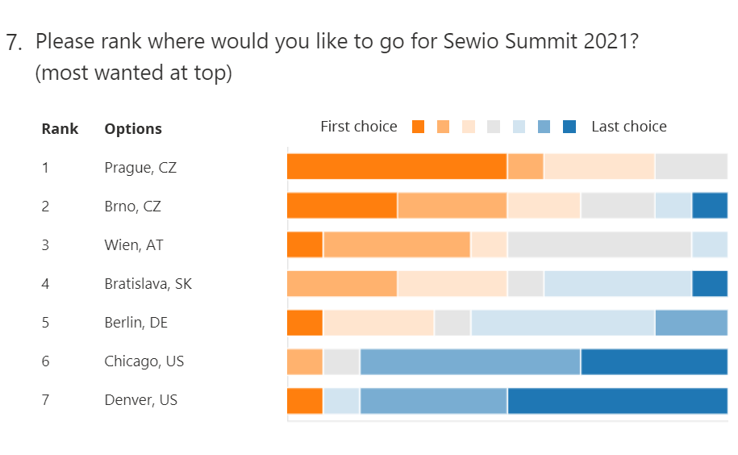Viewport: 738px width, 455px height.
Task: Click the dark orange first-choice legend swatch
Action: click(x=418, y=127)
